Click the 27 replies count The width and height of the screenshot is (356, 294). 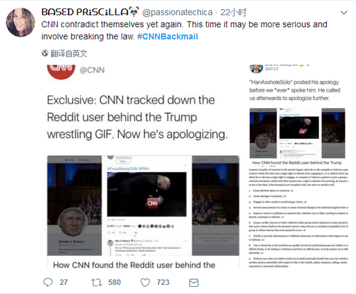click(x=64, y=282)
